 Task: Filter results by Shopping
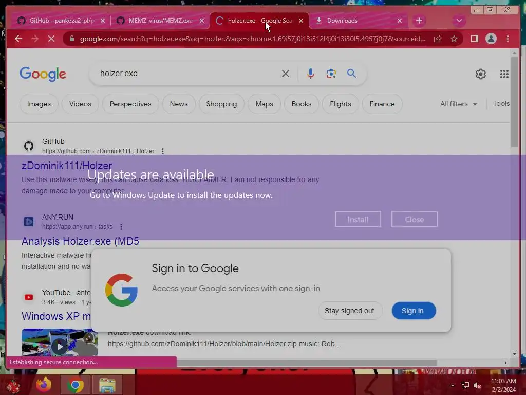click(221, 104)
